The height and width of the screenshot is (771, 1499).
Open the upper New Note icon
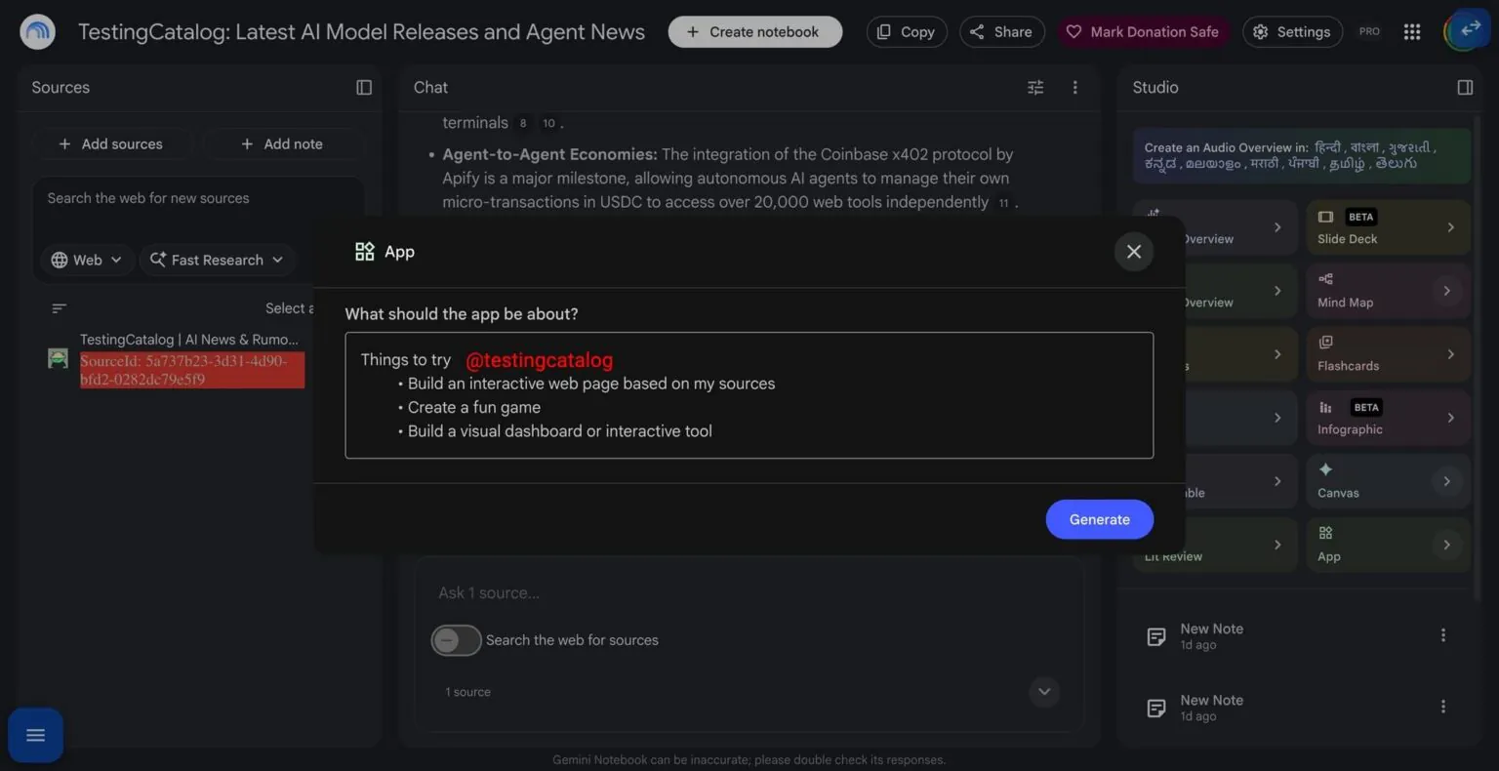(x=1156, y=637)
